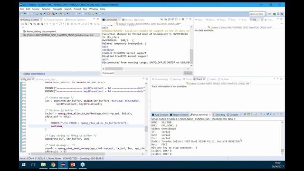Open the Navigate menu
Viewport: 304px width, 171px height.
click(57, 9)
